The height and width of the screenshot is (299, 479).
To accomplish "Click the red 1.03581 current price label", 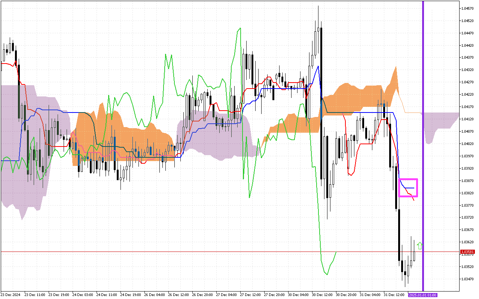I will point(468,252).
